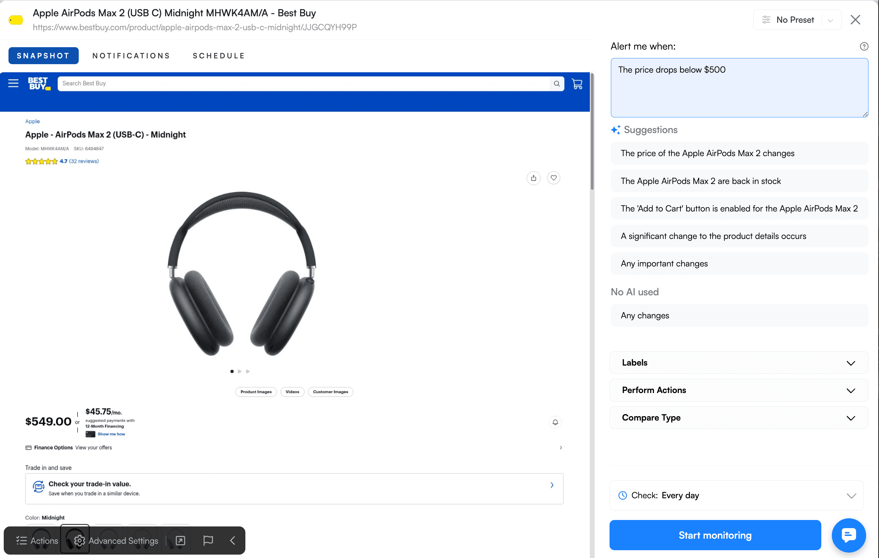Choose the 'Any changes' option
The width and height of the screenshot is (879, 558).
click(739, 316)
